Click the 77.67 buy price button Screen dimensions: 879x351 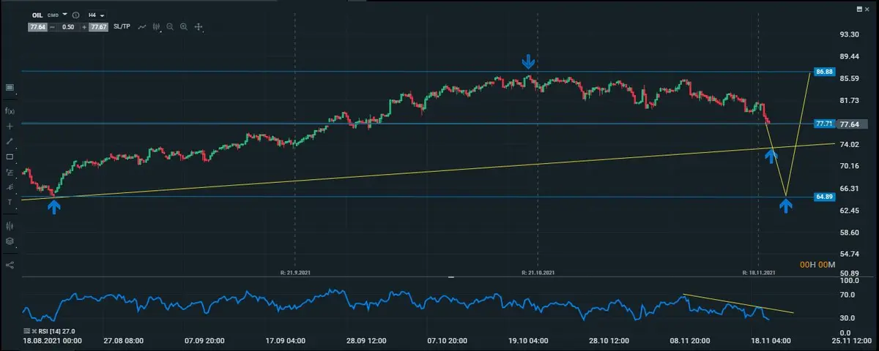point(99,27)
